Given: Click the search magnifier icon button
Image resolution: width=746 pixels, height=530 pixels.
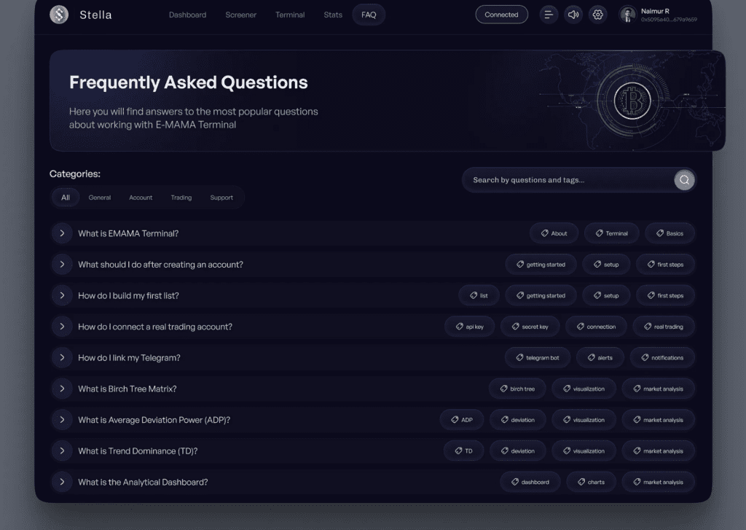Looking at the screenshot, I should coord(684,180).
